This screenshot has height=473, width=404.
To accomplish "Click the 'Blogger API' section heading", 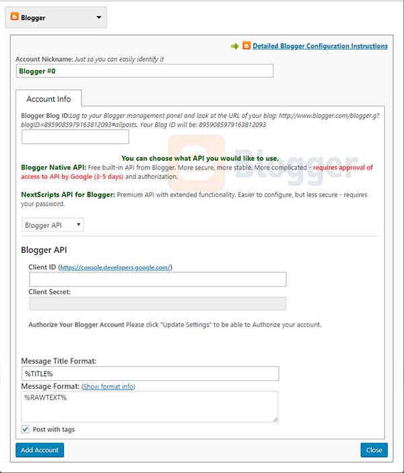I will (x=44, y=250).
